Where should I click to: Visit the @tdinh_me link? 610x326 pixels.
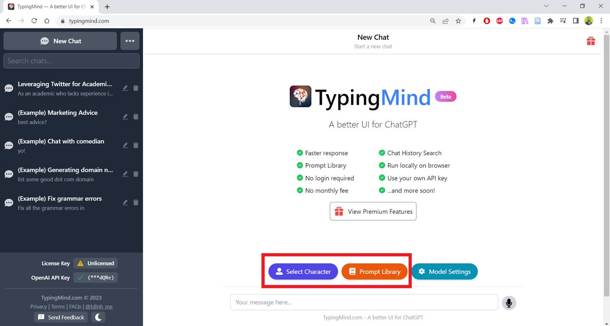click(x=99, y=306)
